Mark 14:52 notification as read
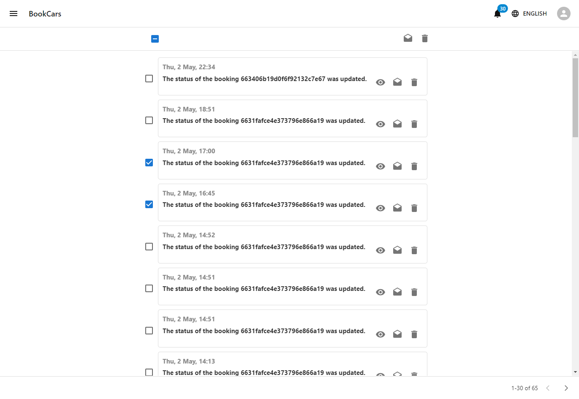579x399 pixels. pos(397,250)
